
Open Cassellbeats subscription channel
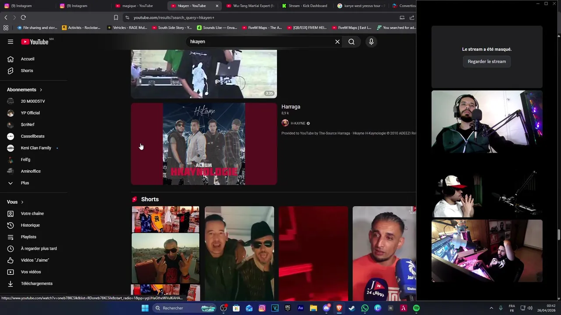pyautogui.click(x=33, y=136)
